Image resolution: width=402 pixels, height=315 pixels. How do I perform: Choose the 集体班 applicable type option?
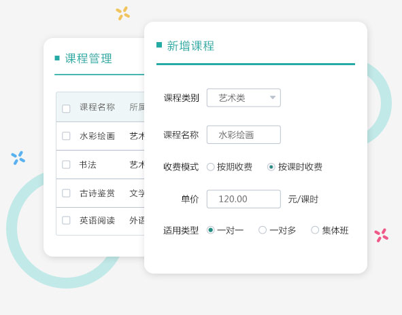[x=315, y=230]
